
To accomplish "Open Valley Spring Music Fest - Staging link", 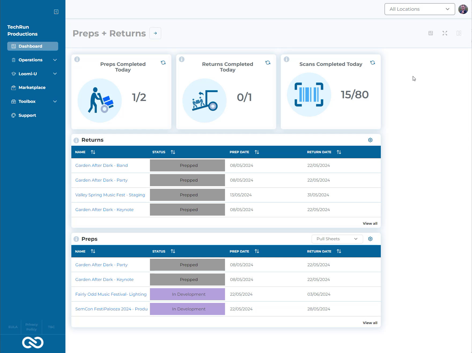I will click(x=110, y=195).
